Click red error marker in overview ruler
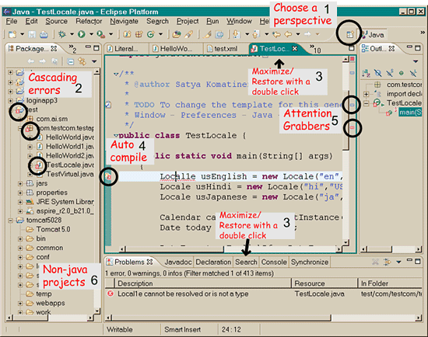This screenshot has width=428, height=337. point(352,127)
